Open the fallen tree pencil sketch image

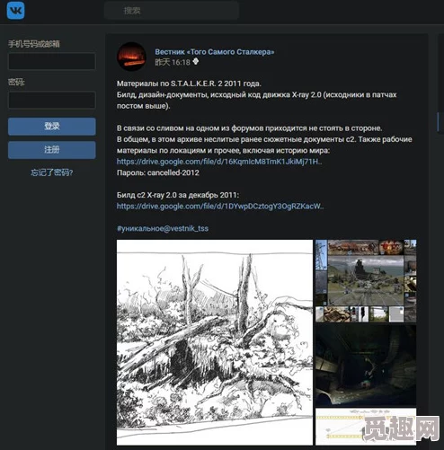tap(215, 342)
